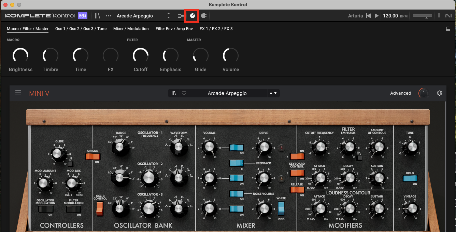Select the Macro / Filter / Master page

tap(28, 29)
